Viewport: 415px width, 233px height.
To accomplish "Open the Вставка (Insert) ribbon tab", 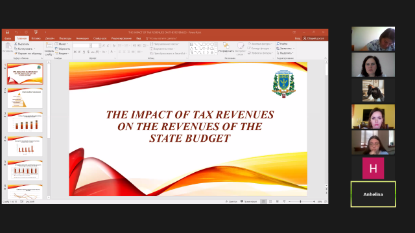I will (x=36, y=38).
